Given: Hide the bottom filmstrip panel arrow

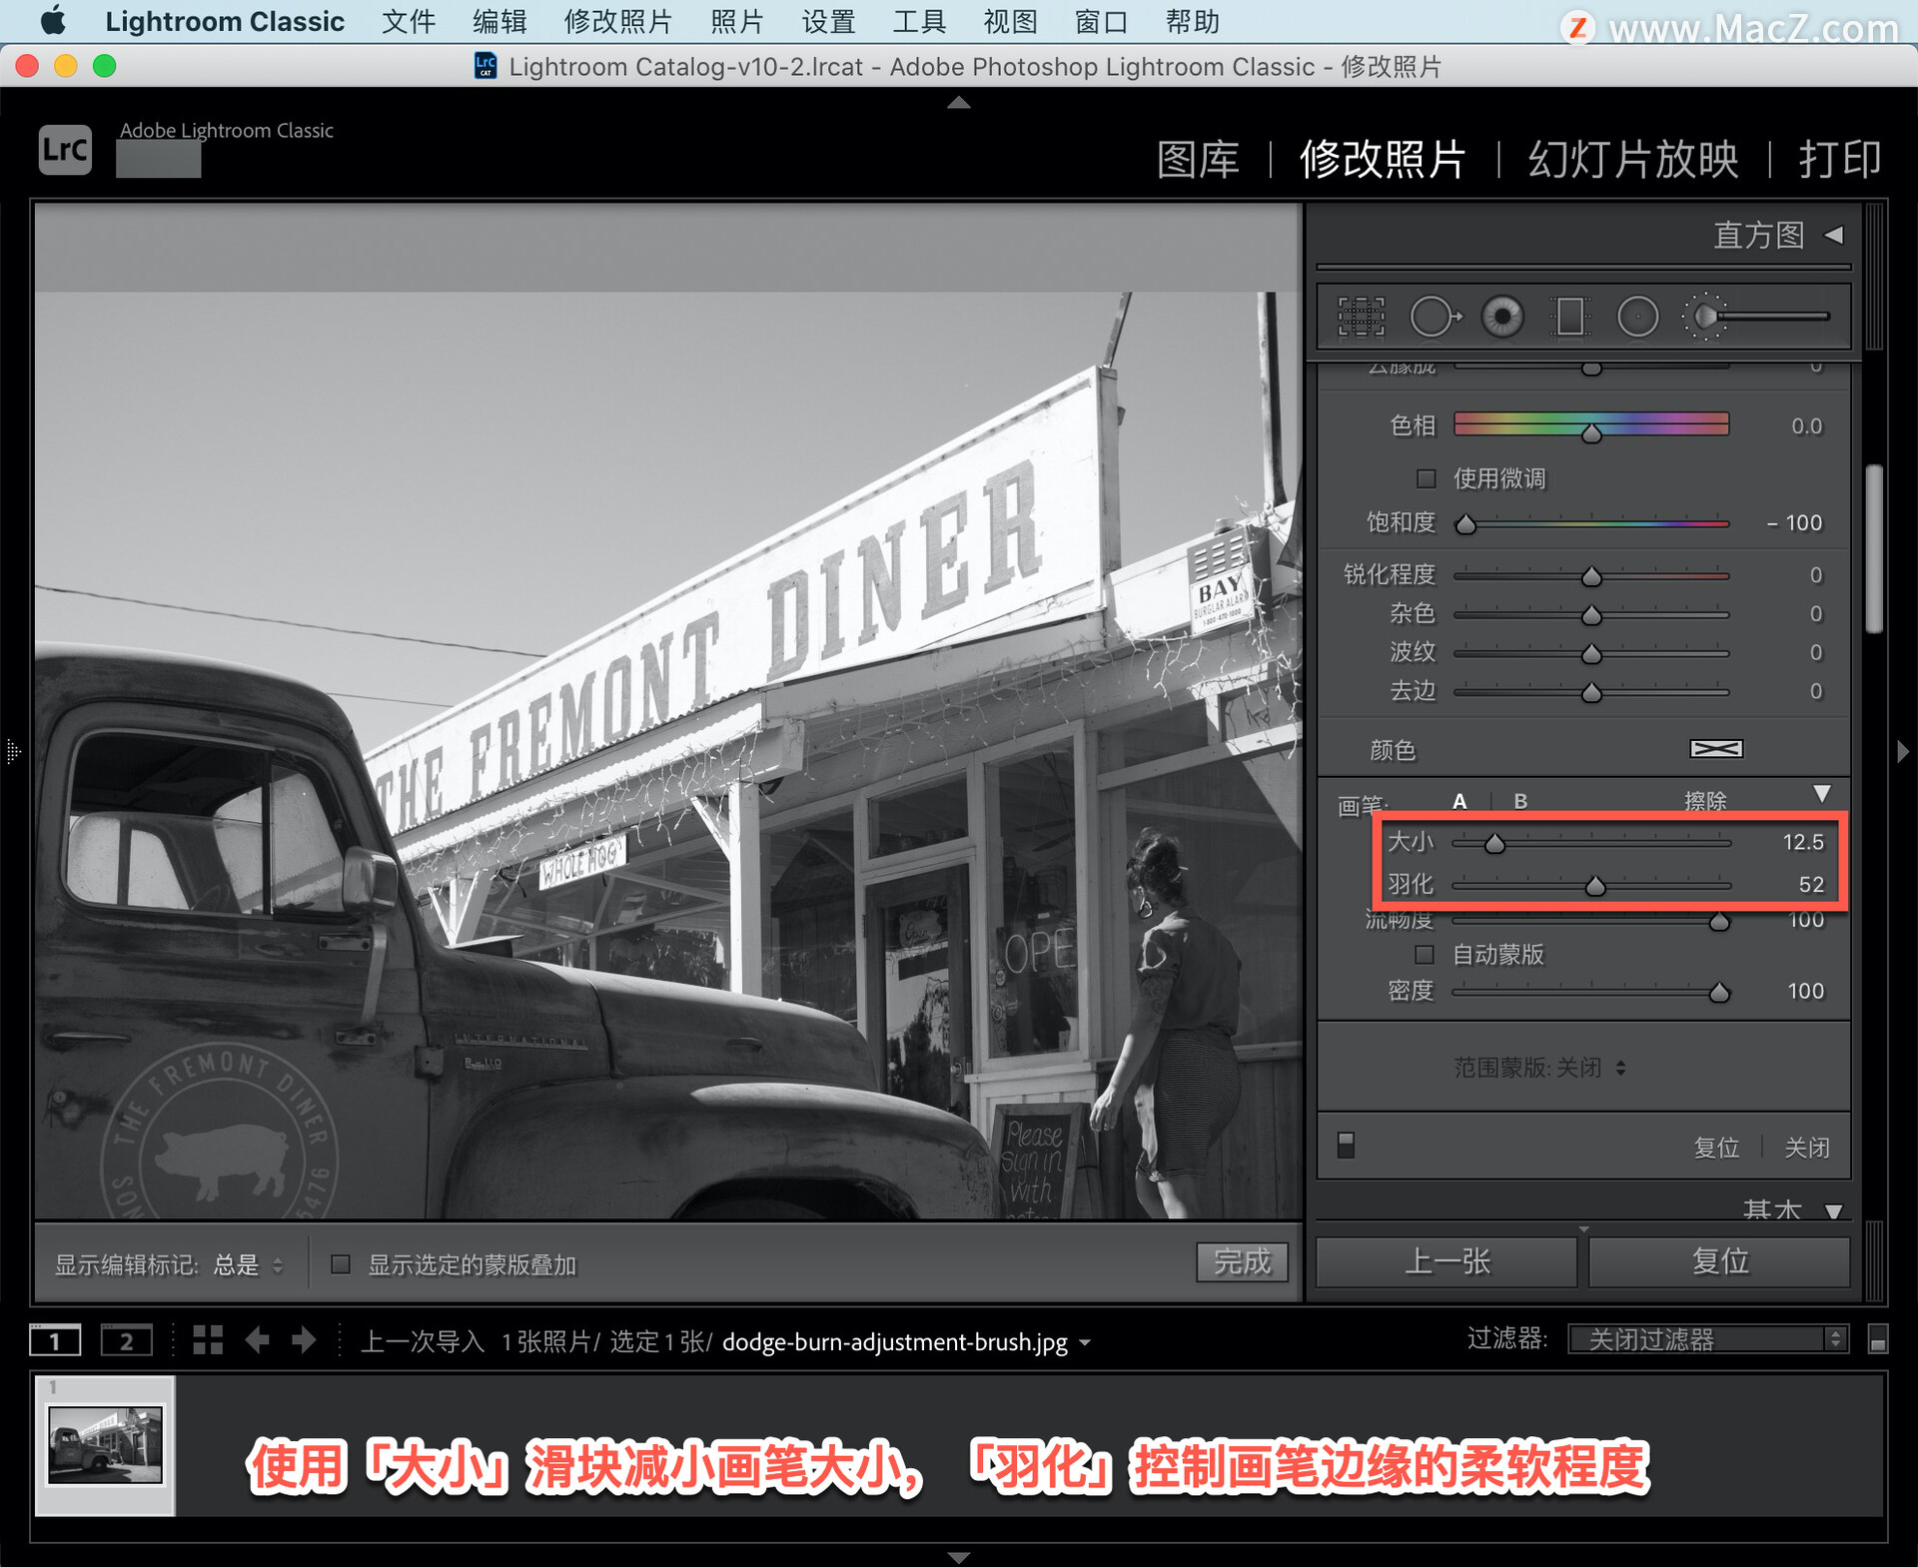Looking at the screenshot, I should tap(959, 1557).
